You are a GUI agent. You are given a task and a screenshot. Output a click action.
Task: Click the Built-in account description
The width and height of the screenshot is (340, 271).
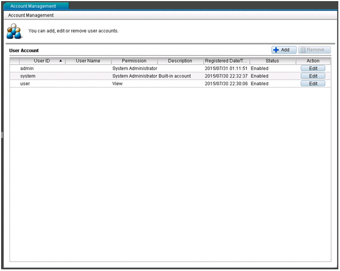click(175, 76)
